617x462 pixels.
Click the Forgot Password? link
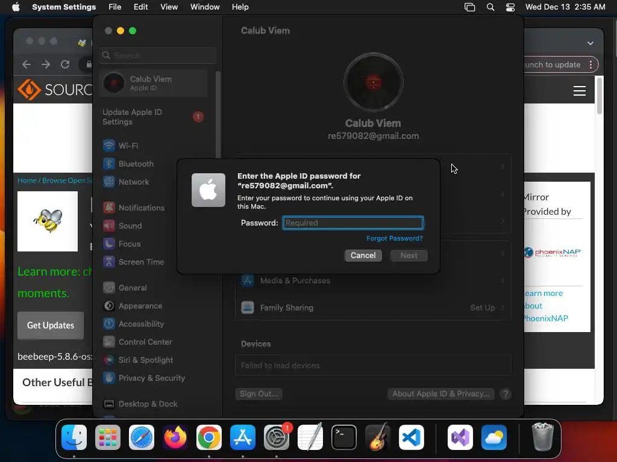coord(394,238)
